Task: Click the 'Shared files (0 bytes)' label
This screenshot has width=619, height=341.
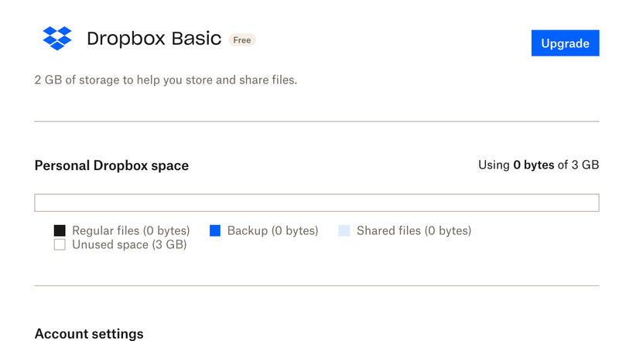Action: 413,230
